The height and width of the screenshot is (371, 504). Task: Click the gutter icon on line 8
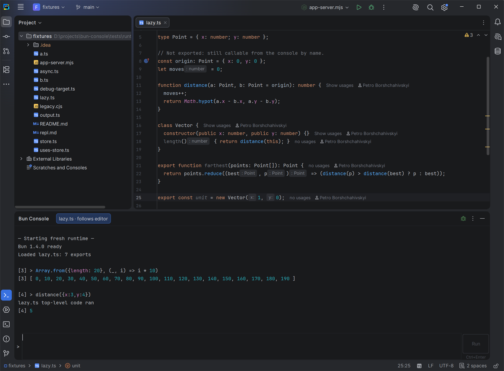[x=147, y=61]
